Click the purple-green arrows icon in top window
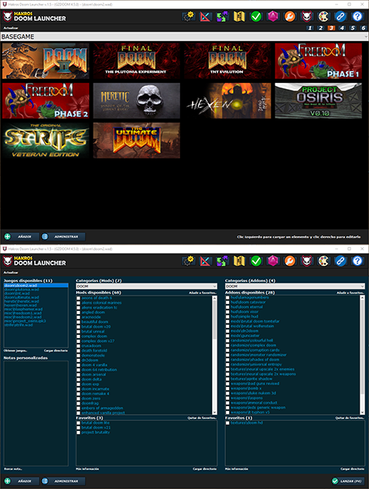The width and height of the screenshot is (369, 489). [222, 16]
